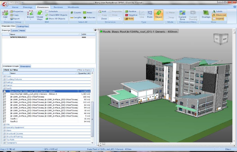This screenshot has width=237, height=152.
Task: Sort by the Quantity column header
Action: point(83,73)
